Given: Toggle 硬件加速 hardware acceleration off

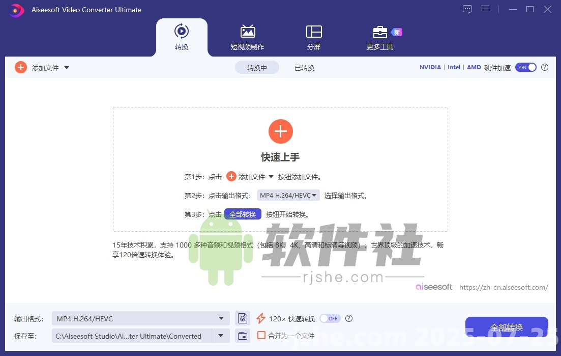Looking at the screenshot, I should point(526,67).
